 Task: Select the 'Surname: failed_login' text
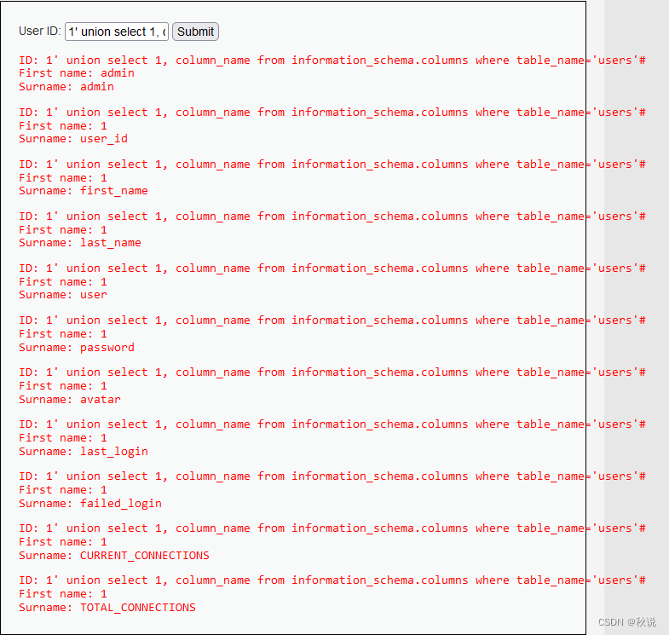point(90,504)
